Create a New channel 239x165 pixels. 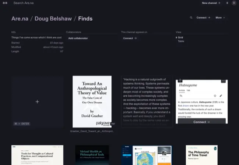(x=211, y=3)
